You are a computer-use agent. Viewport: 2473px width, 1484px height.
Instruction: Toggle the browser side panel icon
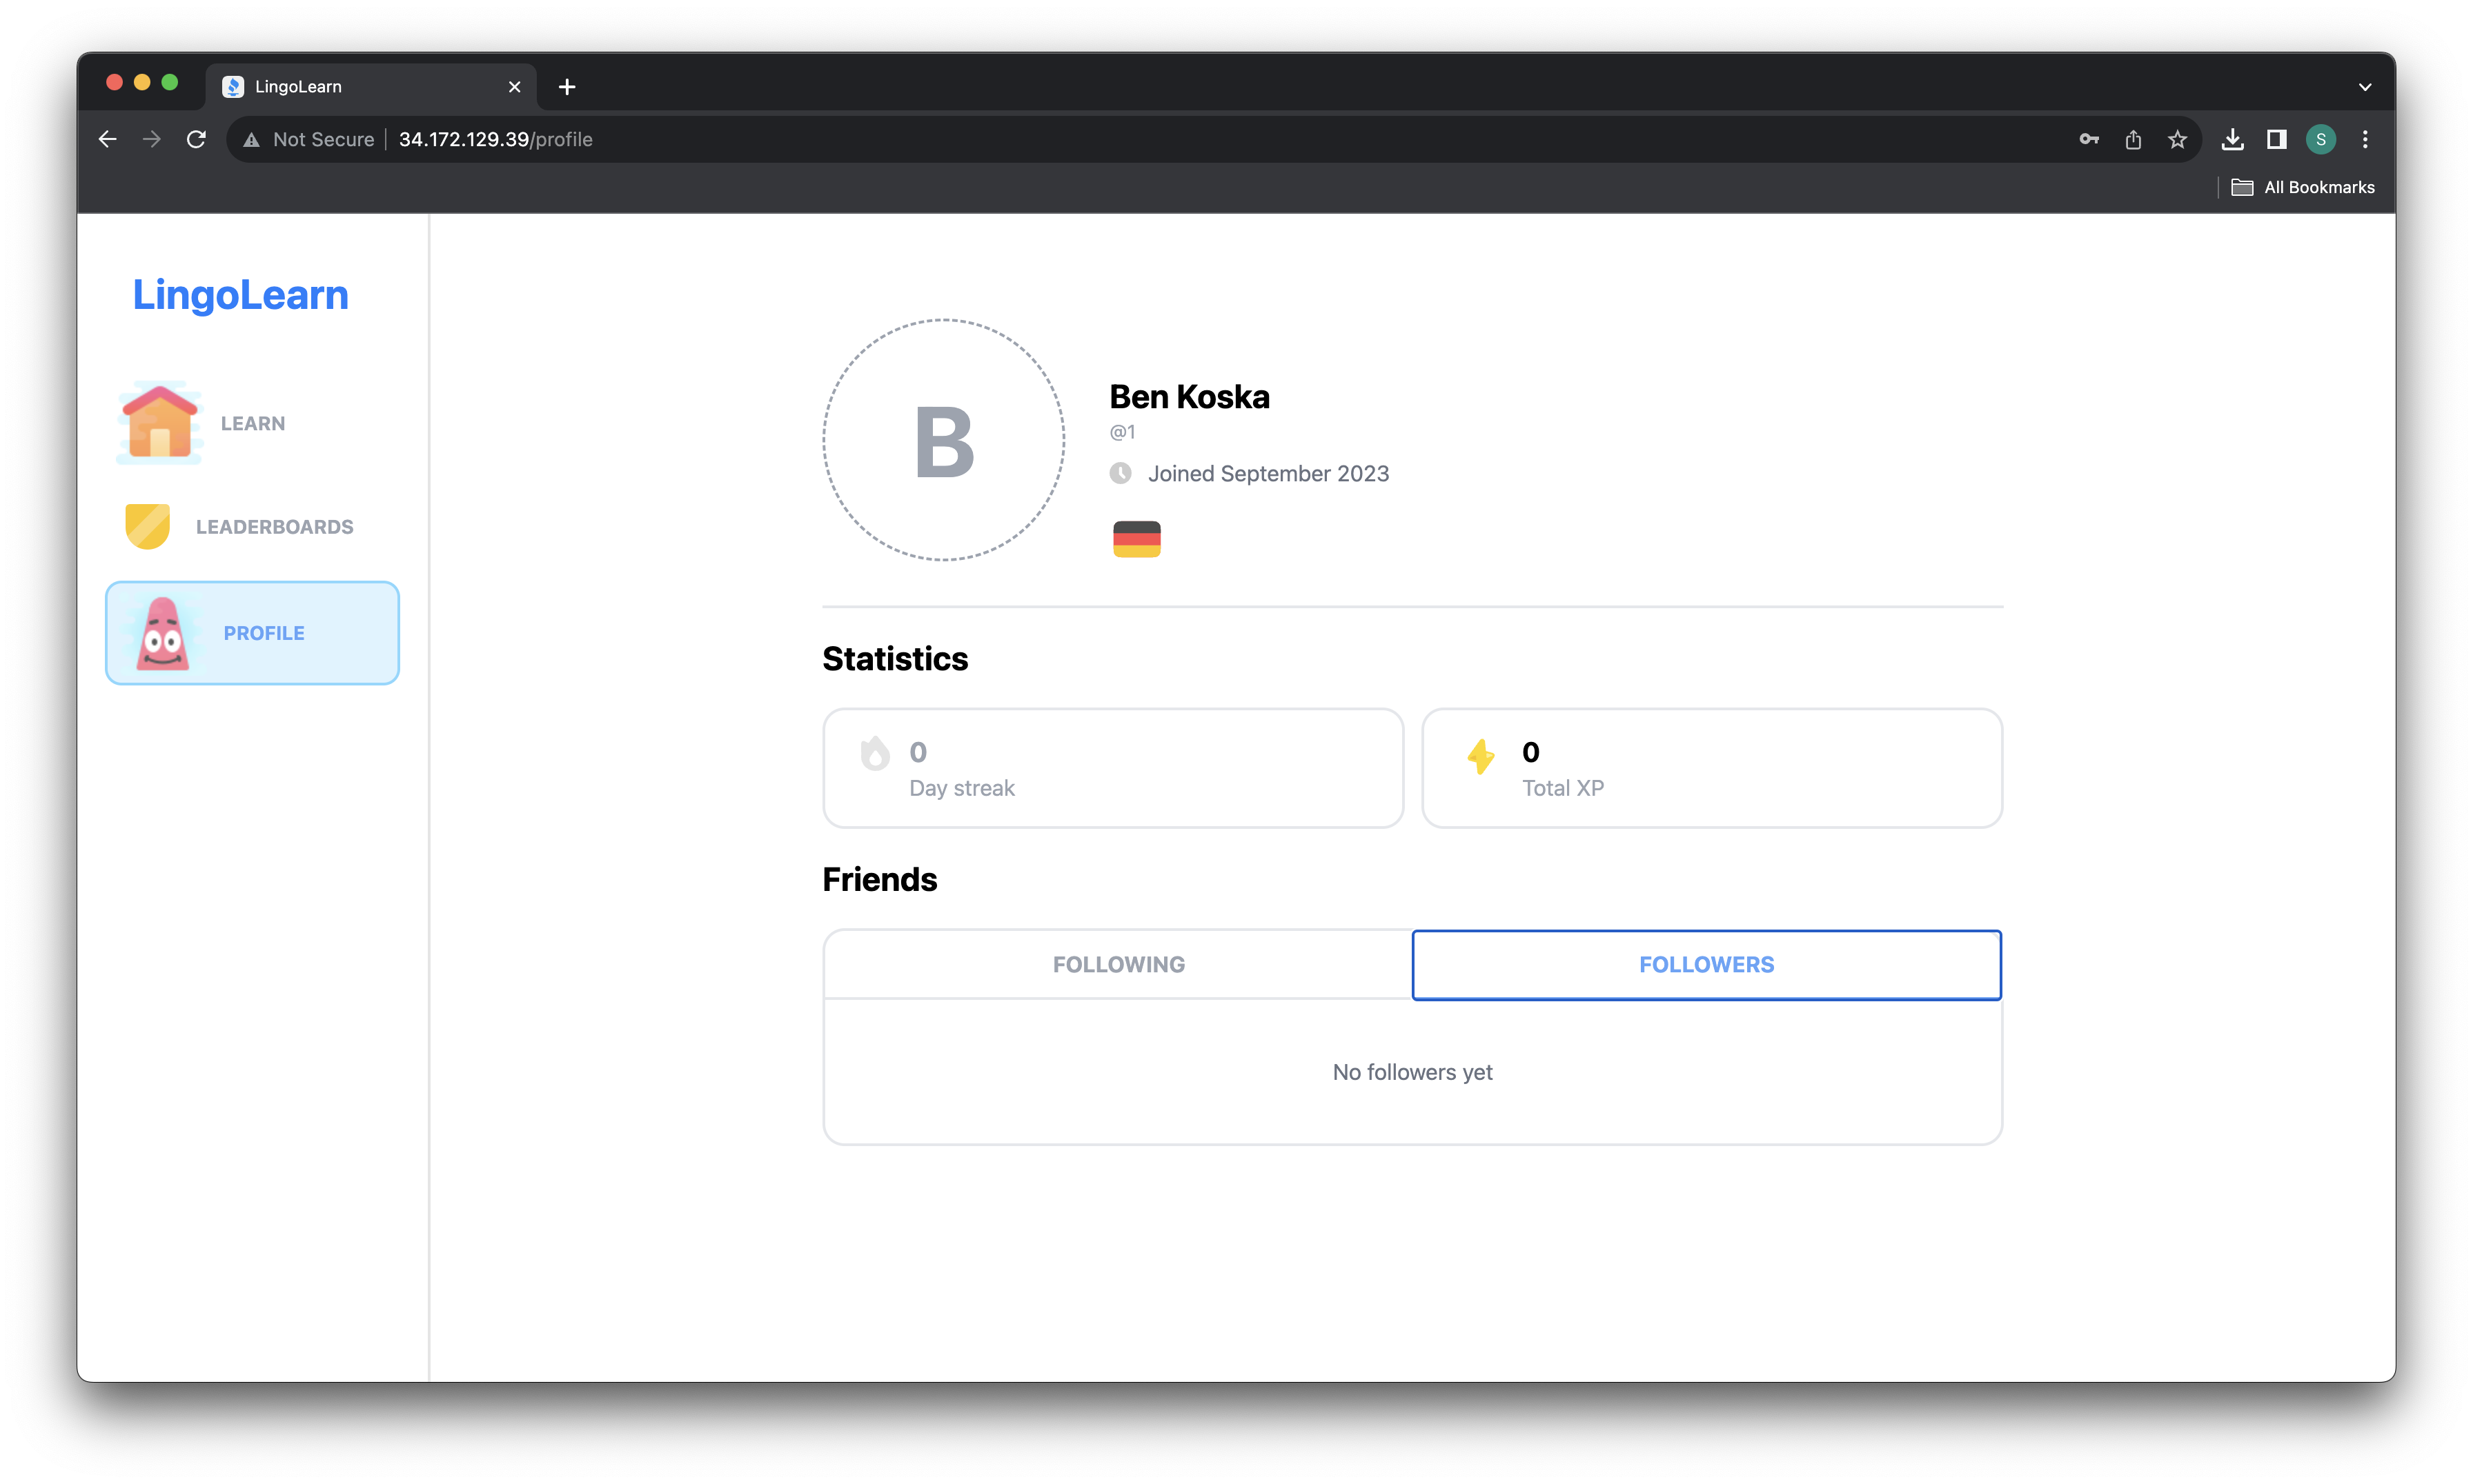pos(2277,140)
